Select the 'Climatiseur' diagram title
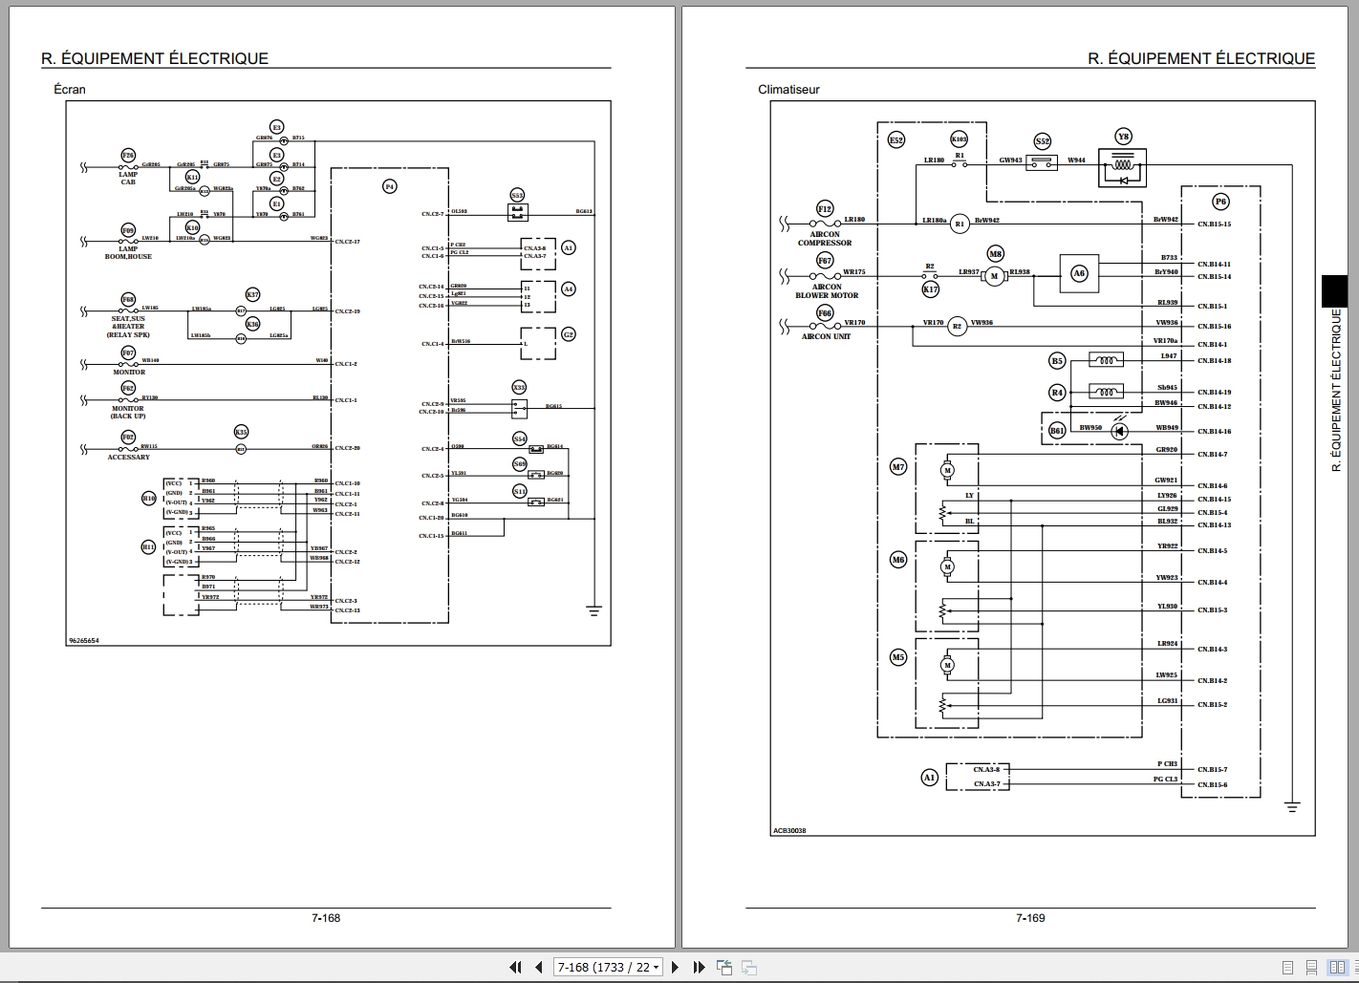The height and width of the screenshot is (983, 1359). (788, 90)
